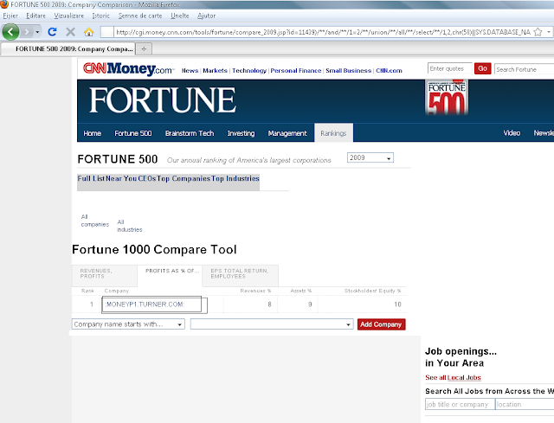554x423 pixels.
Task: Switch to EPS Total Return, Employees tab
Action: coord(241,276)
